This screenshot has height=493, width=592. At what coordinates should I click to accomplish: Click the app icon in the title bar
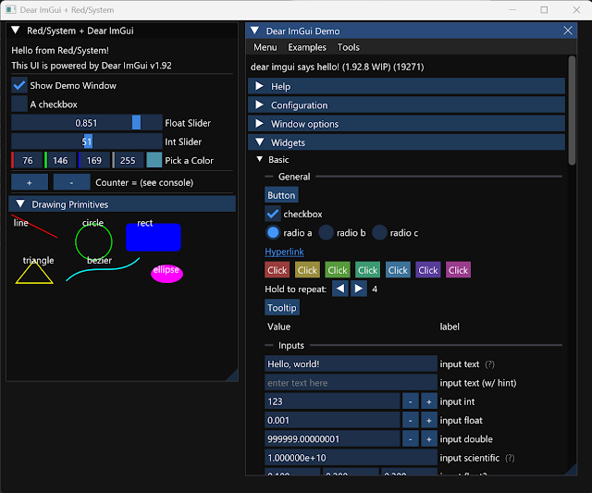(x=11, y=10)
